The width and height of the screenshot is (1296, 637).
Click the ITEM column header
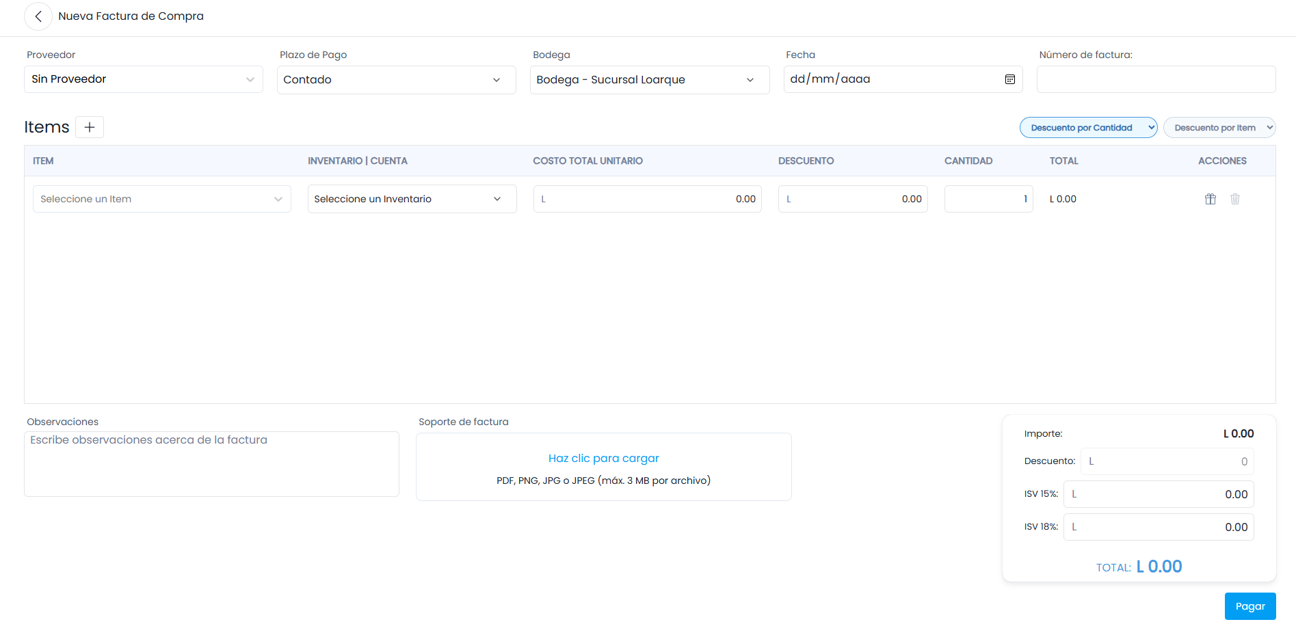[43, 161]
